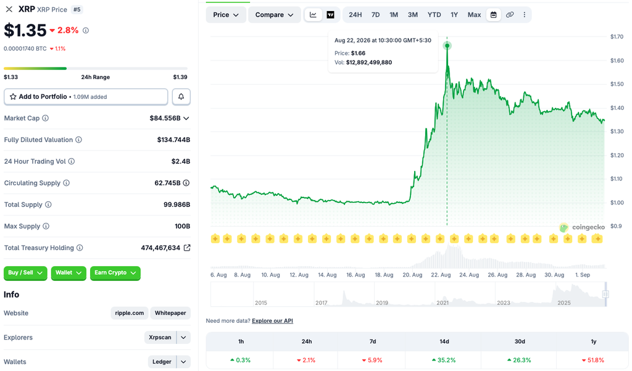Click the last yellow news marker under chart
Image resolution: width=632 pixels, height=371 pixels.
597,239
